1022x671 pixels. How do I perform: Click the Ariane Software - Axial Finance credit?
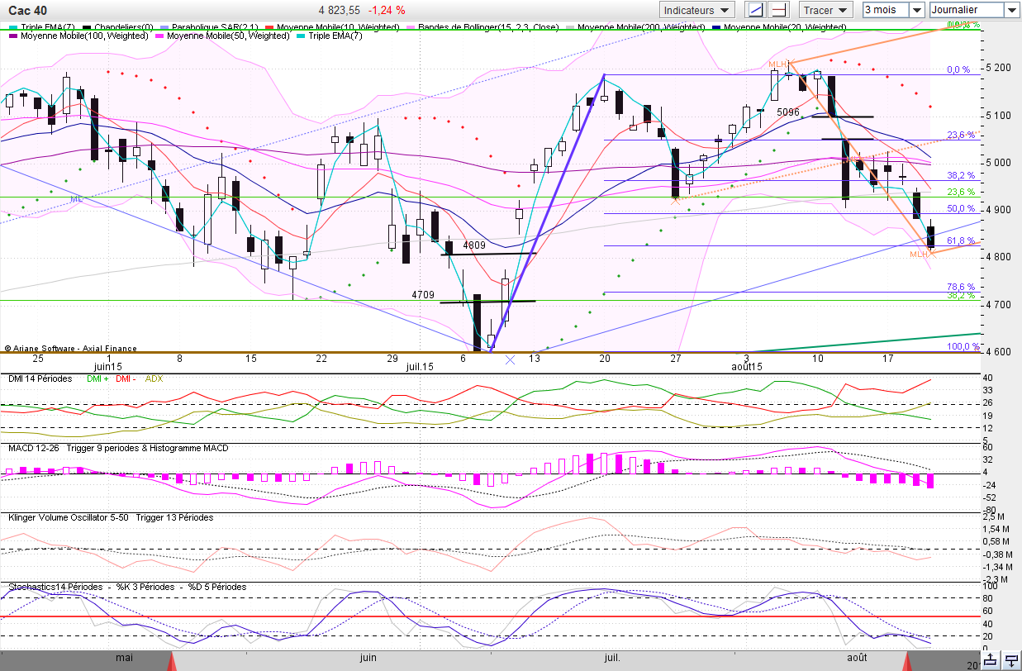pyautogui.click(x=70, y=349)
